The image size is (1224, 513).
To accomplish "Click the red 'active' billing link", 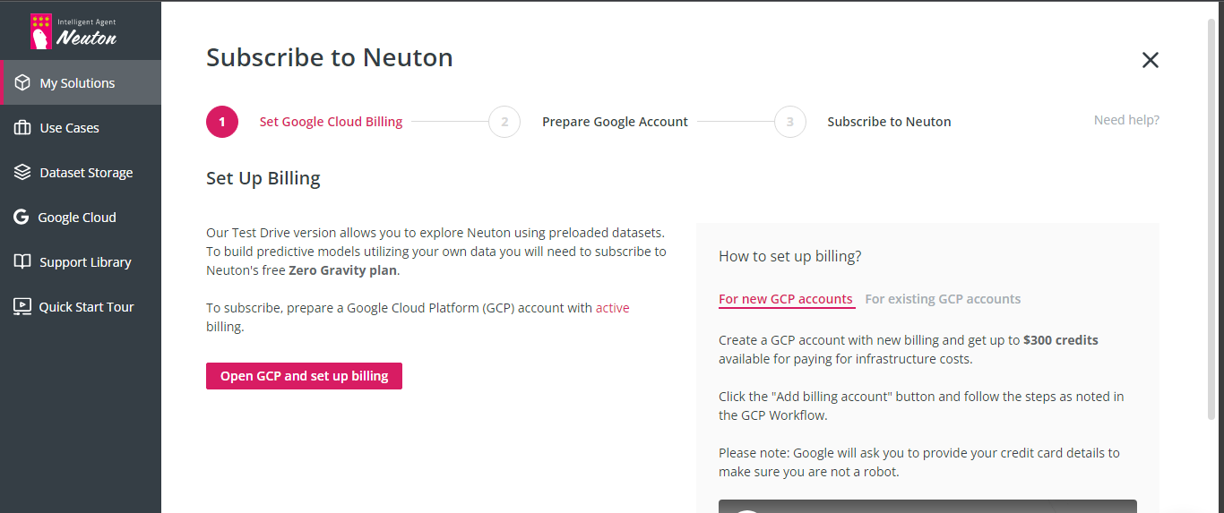I will click(612, 308).
